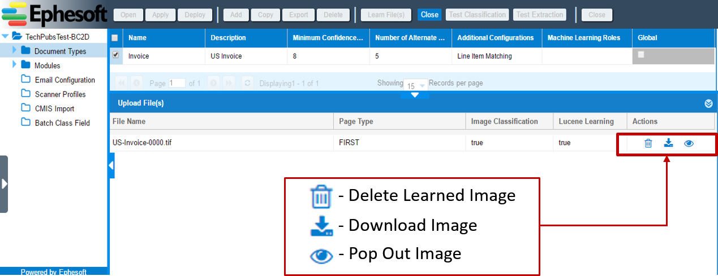Click the Lucene Learning column header
This screenshot has width=718, height=276.
590,121
